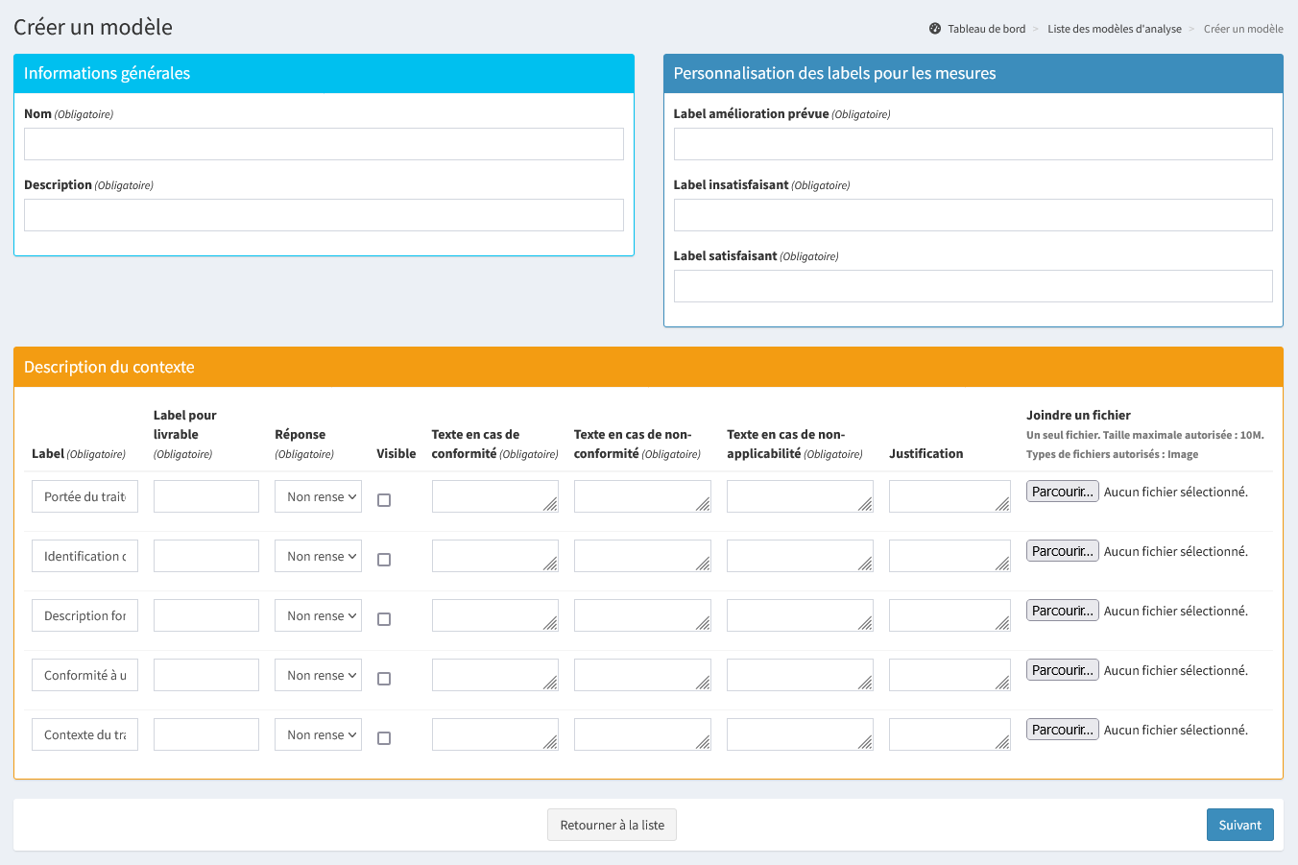Click the dashboard icon beside Tableau de bord
This screenshot has width=1298, height=865.
pyautogui.click(x=935, y=29)
